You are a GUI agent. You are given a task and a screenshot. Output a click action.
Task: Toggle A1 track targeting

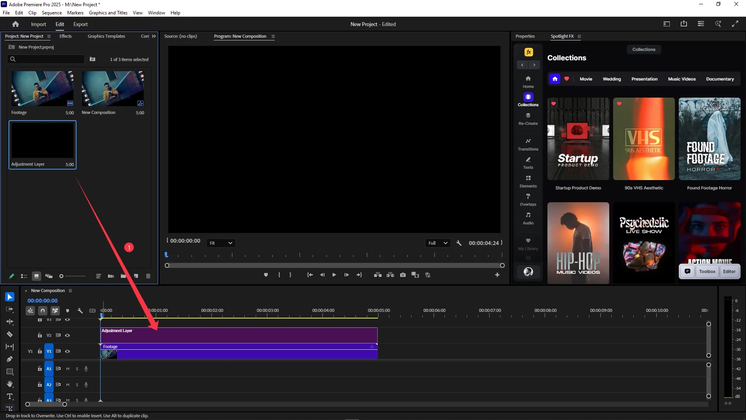point(49,369)
